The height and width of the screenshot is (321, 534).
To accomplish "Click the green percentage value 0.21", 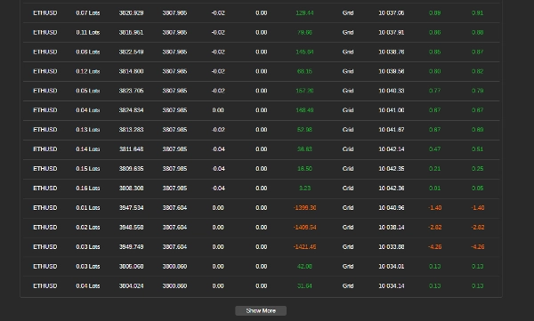I will pos(434,168).
